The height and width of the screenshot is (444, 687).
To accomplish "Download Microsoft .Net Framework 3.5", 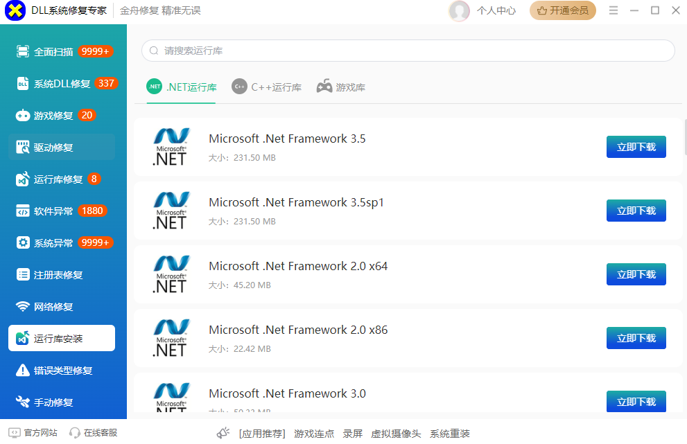I will [x=636, y=147].
